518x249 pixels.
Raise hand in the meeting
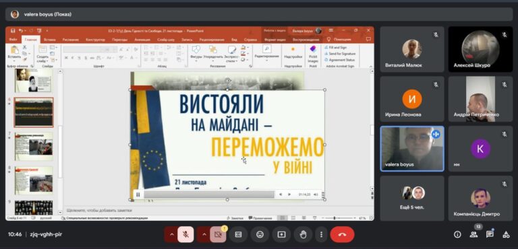[x=303, y=234]
